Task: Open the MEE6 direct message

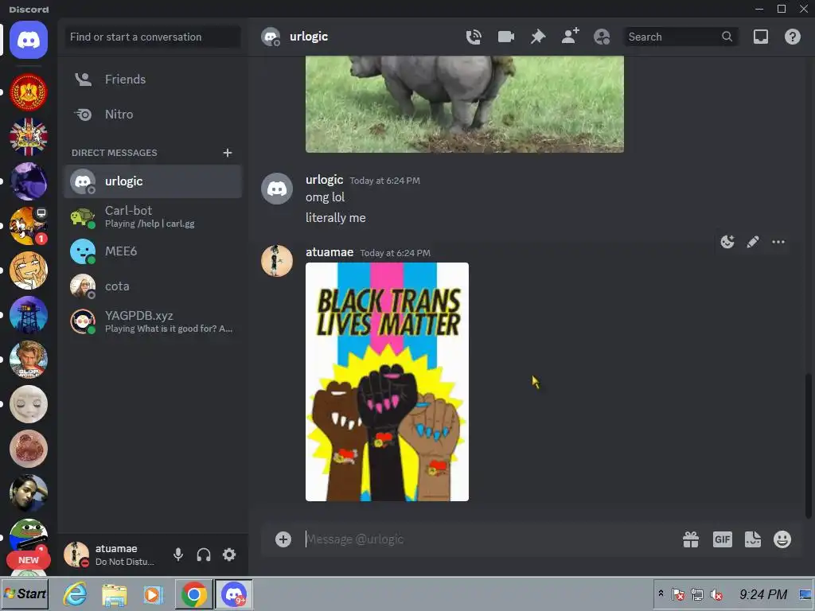Action: 153,251
